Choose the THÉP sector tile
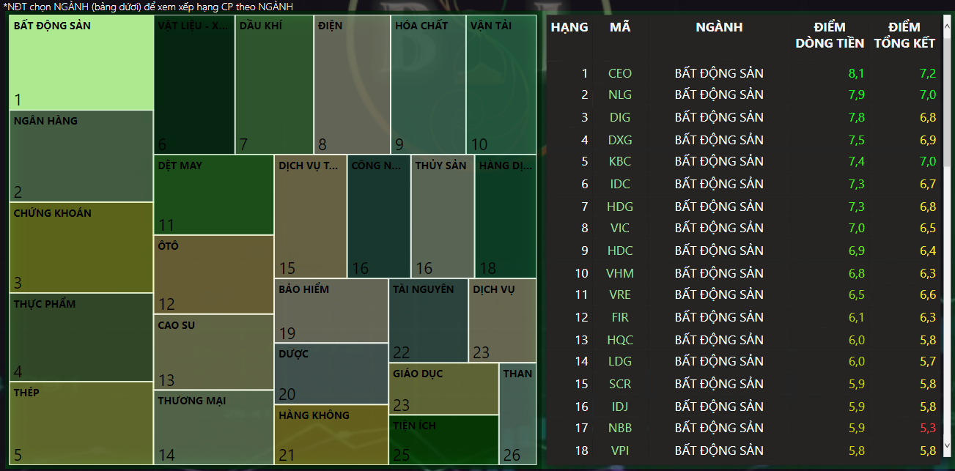The image size is (955, 471). click(81, 423)
